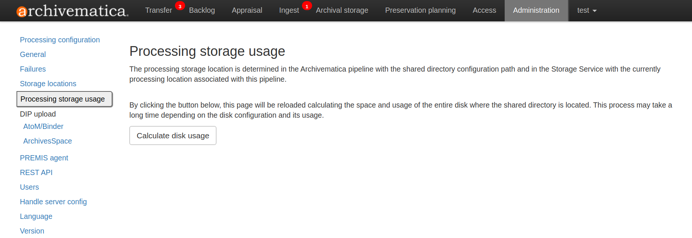The image size is (692, 238).
Task: Open the Access tab
Action: tap(484, 10)
